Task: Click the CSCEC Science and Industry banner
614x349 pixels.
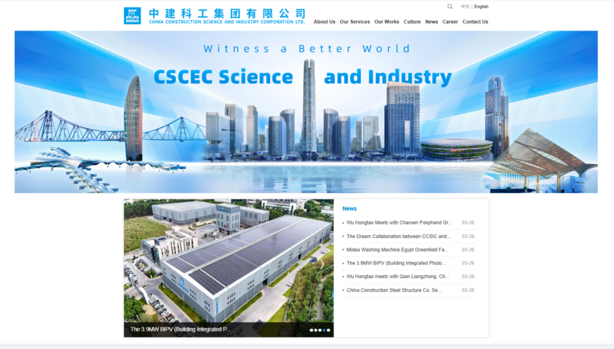Action: (x=306, y=111)
